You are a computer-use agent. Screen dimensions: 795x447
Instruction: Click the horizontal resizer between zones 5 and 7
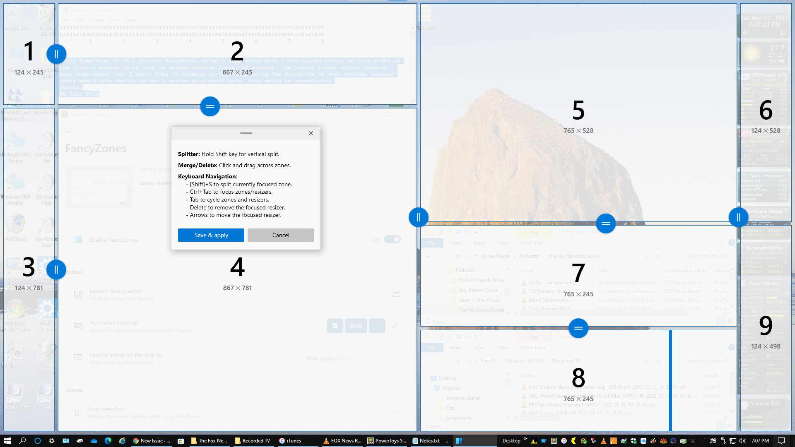pyautogui.click(x=605, y=223)
